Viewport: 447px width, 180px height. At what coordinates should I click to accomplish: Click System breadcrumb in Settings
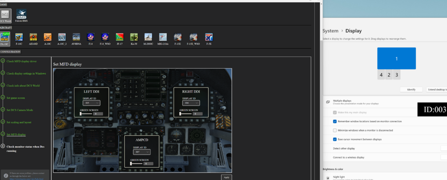330,31
